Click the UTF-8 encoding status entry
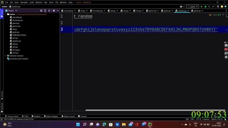This screenshot has width=228, height=128. (198, 119)
